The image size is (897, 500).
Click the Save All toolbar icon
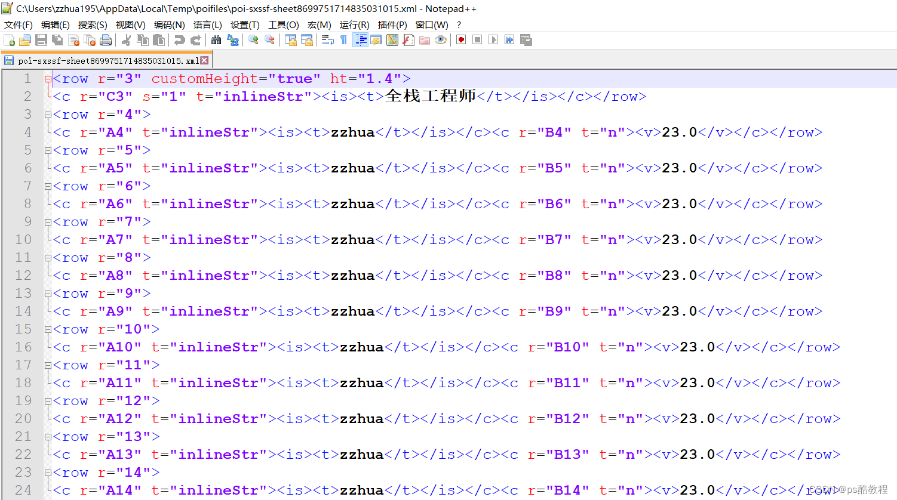tap(57, 40)
